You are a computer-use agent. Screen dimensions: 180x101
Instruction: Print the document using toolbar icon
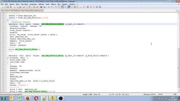click(x=20, y=7)
